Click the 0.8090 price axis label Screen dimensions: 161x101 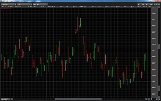pos(154,88)
